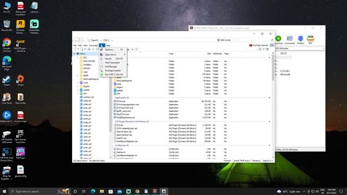Open the WinRAR path dropdown arrow

pos(324,48)
